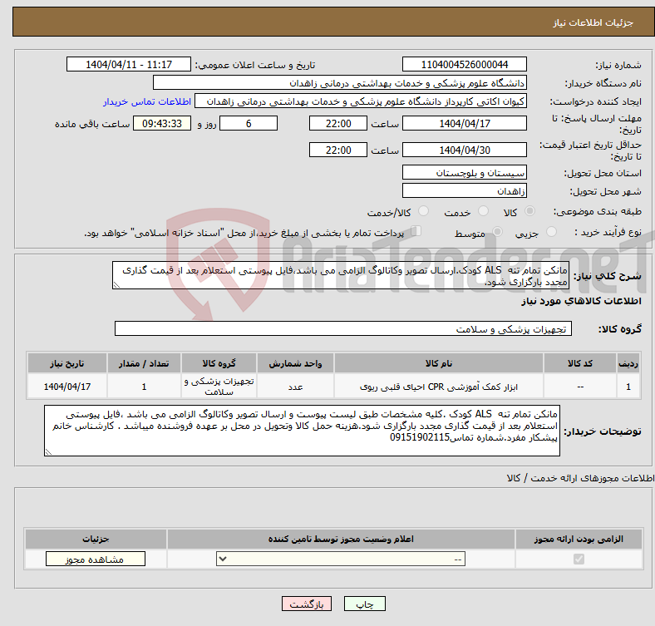The height and width of the screenshot is (626, 655).
Task: Click the چاپ print button
Action: pos(365,604)
